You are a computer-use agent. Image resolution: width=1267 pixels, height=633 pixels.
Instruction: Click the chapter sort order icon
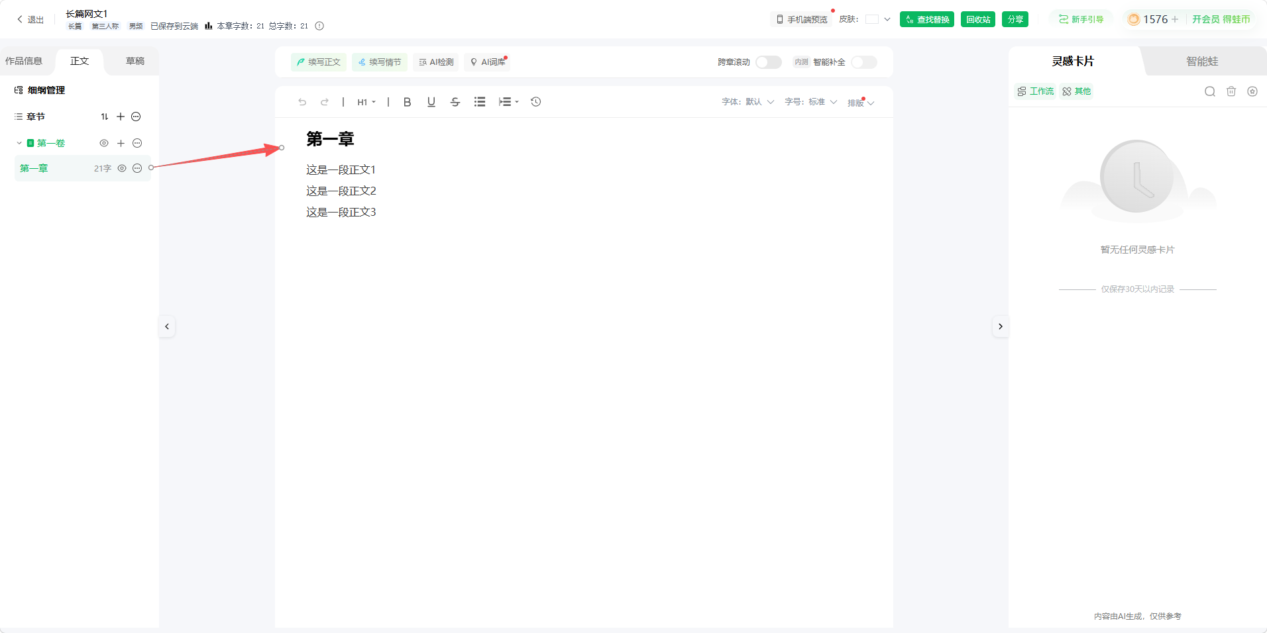pos(105,117)
